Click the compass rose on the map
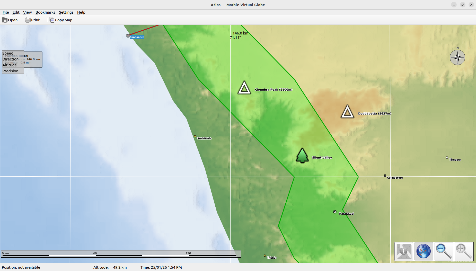476x271 pixels. click(457, 57)
